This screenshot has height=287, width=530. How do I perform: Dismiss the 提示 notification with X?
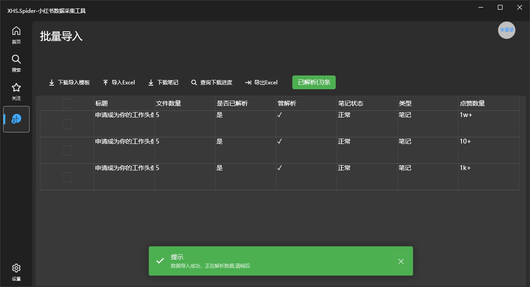point(401,261)
